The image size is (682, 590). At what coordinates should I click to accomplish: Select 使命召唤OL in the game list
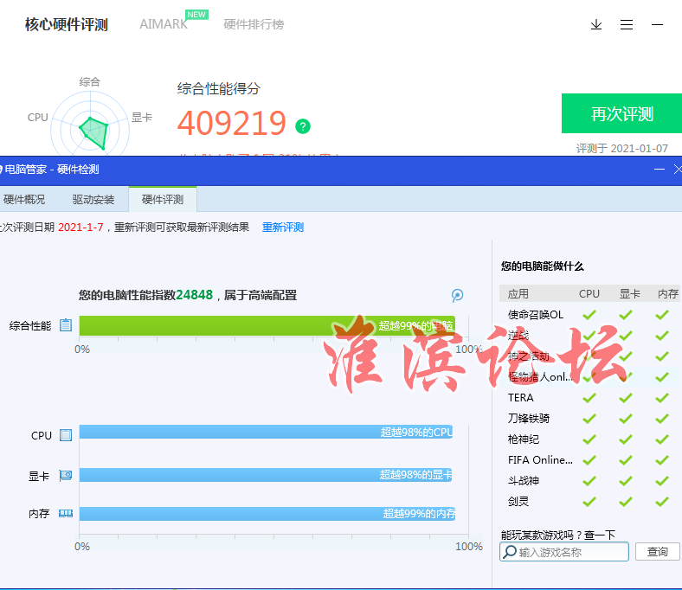pyautogui.click(x=536, y=314)
